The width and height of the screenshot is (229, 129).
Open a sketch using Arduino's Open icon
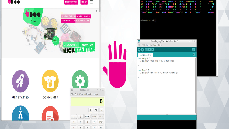[x=150, y=50]
